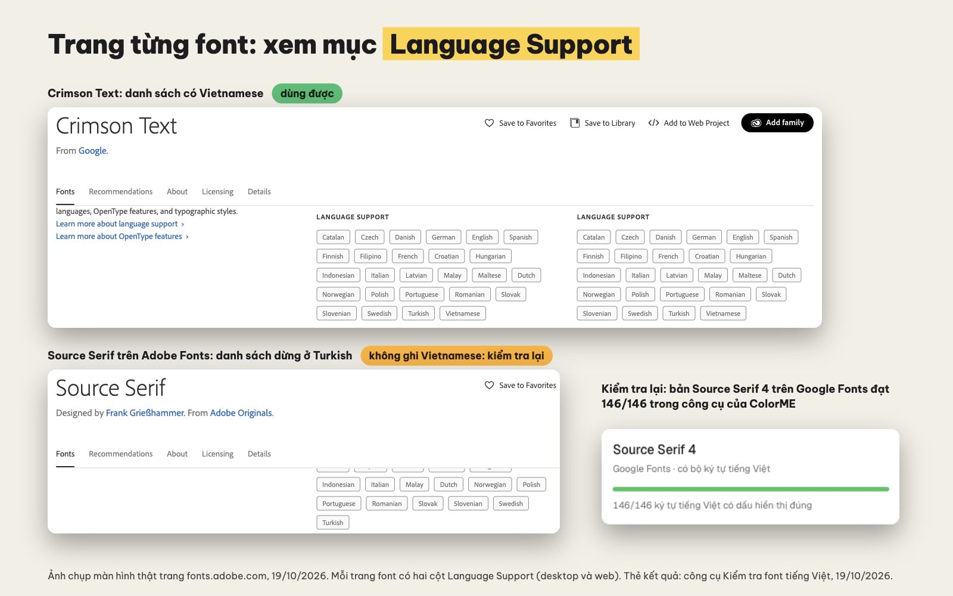
Task: Click the highlighted Language Support heading
Action: click(x=511, y=44)
